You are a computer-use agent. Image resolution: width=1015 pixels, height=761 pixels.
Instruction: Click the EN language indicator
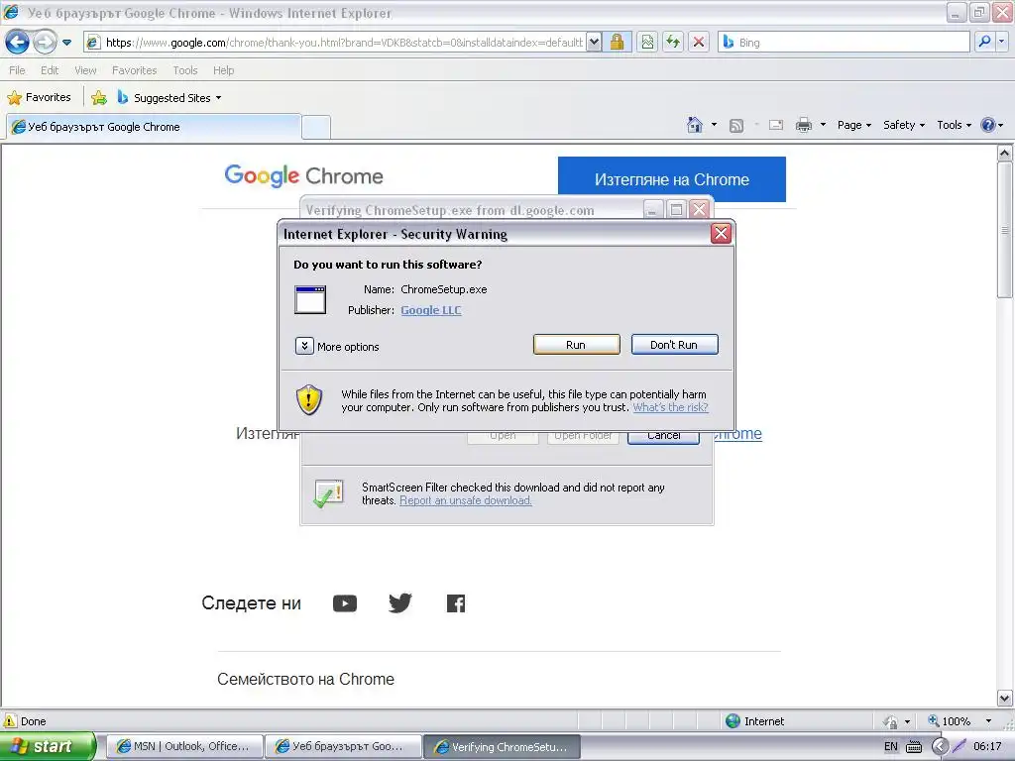tap(891, 747)
